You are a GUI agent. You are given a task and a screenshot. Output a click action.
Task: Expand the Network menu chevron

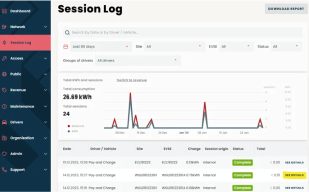pos(45,27)
